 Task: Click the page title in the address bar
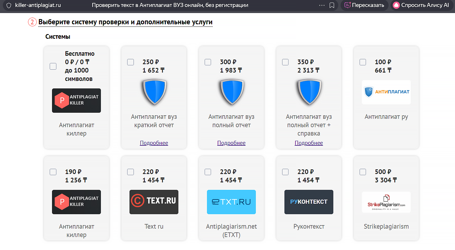[170, 5]
